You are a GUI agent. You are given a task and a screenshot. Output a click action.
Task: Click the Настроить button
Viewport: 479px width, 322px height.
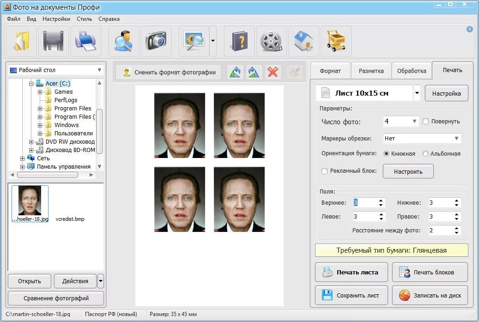click(408, 171)
